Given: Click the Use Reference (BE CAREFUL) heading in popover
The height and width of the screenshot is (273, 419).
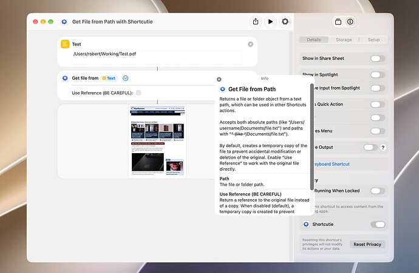Looking at the screenshot, I should (250, 194).
